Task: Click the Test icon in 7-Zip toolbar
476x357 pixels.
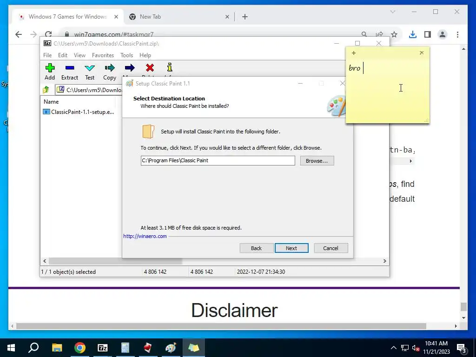Action: click(x=90, y=68)
